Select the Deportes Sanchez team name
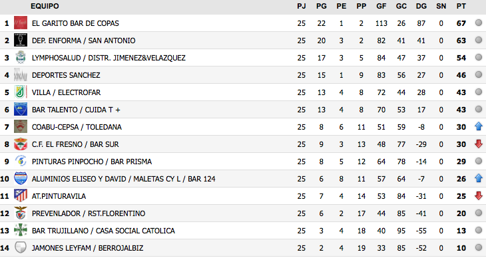This screenshot has width=486, height=258. coord(66,75)
